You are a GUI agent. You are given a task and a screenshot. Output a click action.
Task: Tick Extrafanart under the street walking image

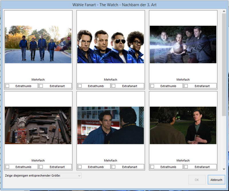pyautogui.click(x=41, y=86)
